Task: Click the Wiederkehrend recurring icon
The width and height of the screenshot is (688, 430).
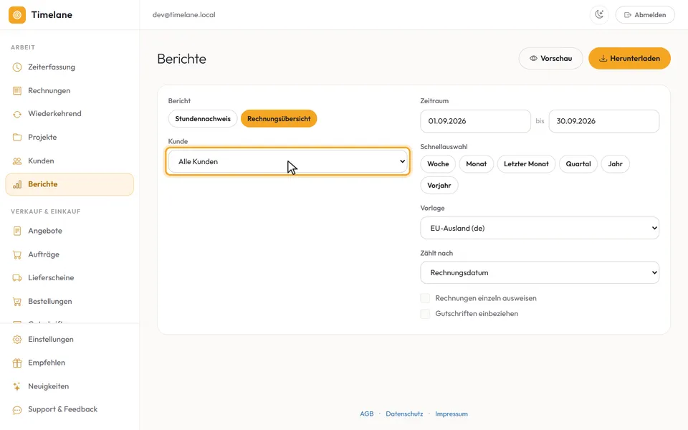Action: 17,114
